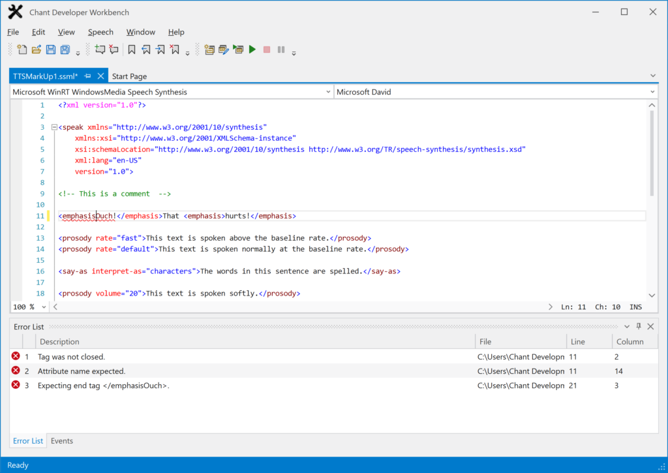Switch to the TTSMarkUp1.ssml tab

tap(45, 76)
